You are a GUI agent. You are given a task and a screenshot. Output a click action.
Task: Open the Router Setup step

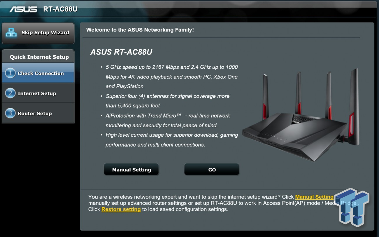38,113
